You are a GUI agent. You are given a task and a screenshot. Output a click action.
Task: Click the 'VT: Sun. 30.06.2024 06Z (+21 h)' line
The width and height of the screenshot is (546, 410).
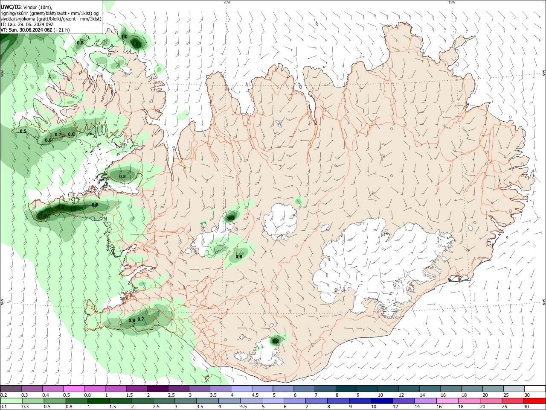(35, 30)
